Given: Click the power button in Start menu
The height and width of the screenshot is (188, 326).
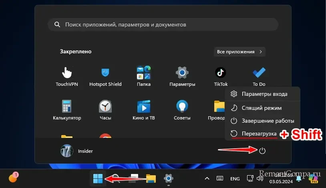Looking at the screenshot, I should tap(262, 151).
